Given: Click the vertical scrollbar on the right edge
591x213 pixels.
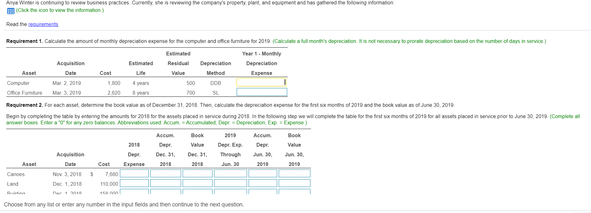Looking at the screenshot, I should [x=589, y=106].
